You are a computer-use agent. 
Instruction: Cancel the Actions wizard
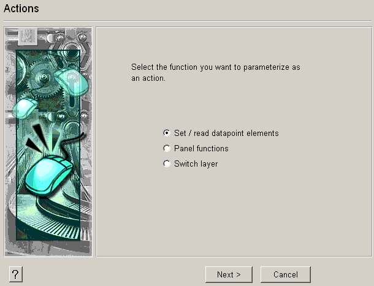point(286,274)
